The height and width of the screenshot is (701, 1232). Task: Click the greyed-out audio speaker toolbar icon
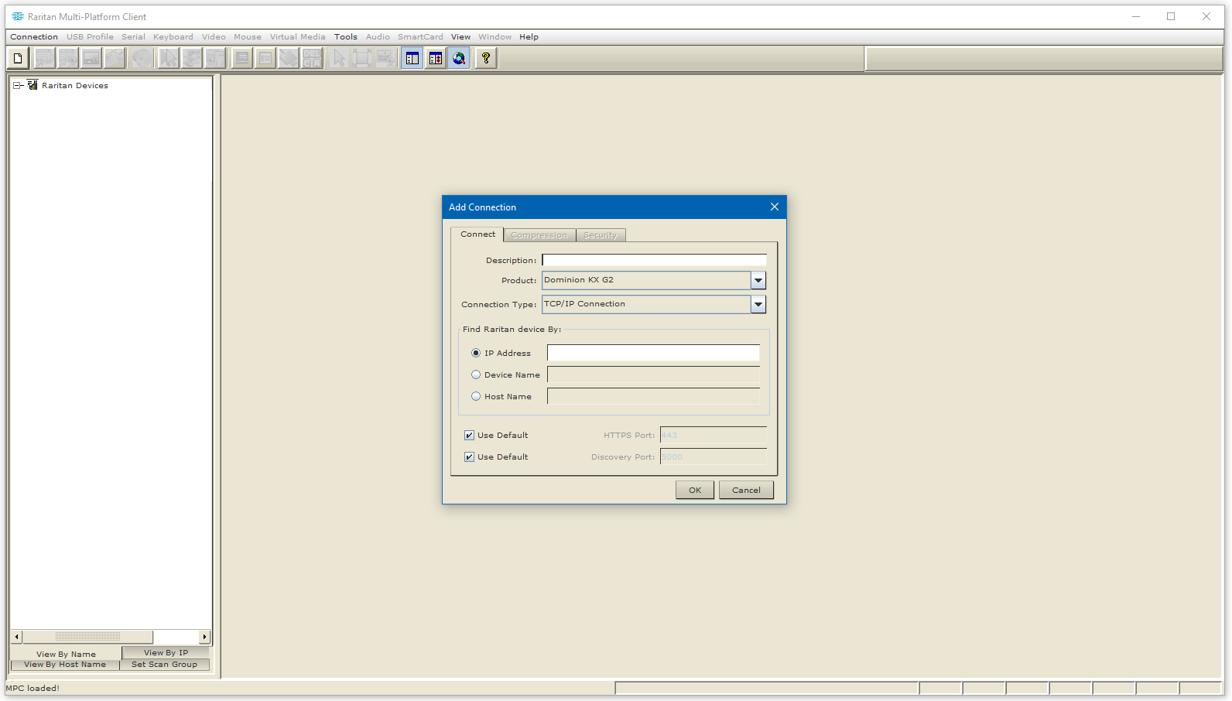point(142,58)
